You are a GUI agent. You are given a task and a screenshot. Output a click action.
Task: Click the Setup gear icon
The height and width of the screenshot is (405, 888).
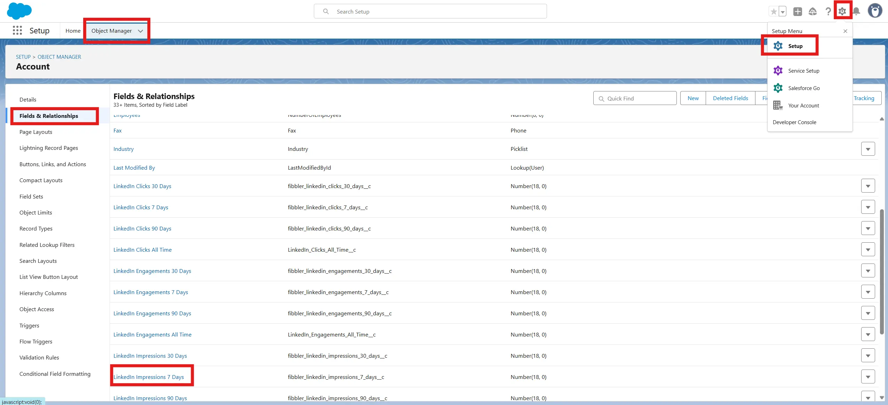click(x=842, y=11)
